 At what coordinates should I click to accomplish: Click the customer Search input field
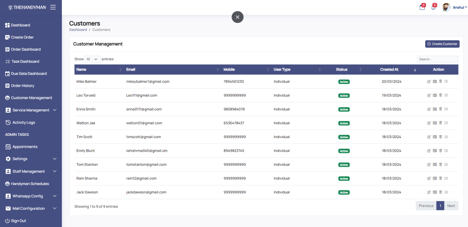coord(437,59)
